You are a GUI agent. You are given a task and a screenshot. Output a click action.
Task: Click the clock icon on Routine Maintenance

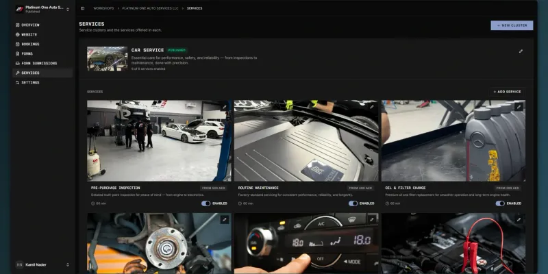240,203
